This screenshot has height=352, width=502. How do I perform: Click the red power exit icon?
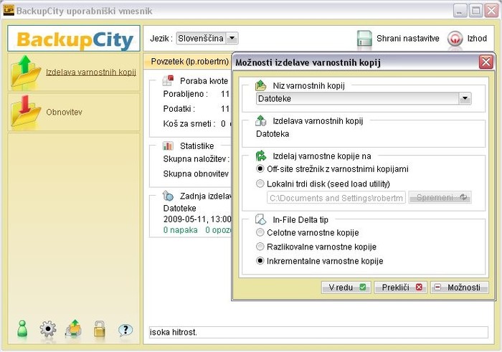[x=455, y=39]
